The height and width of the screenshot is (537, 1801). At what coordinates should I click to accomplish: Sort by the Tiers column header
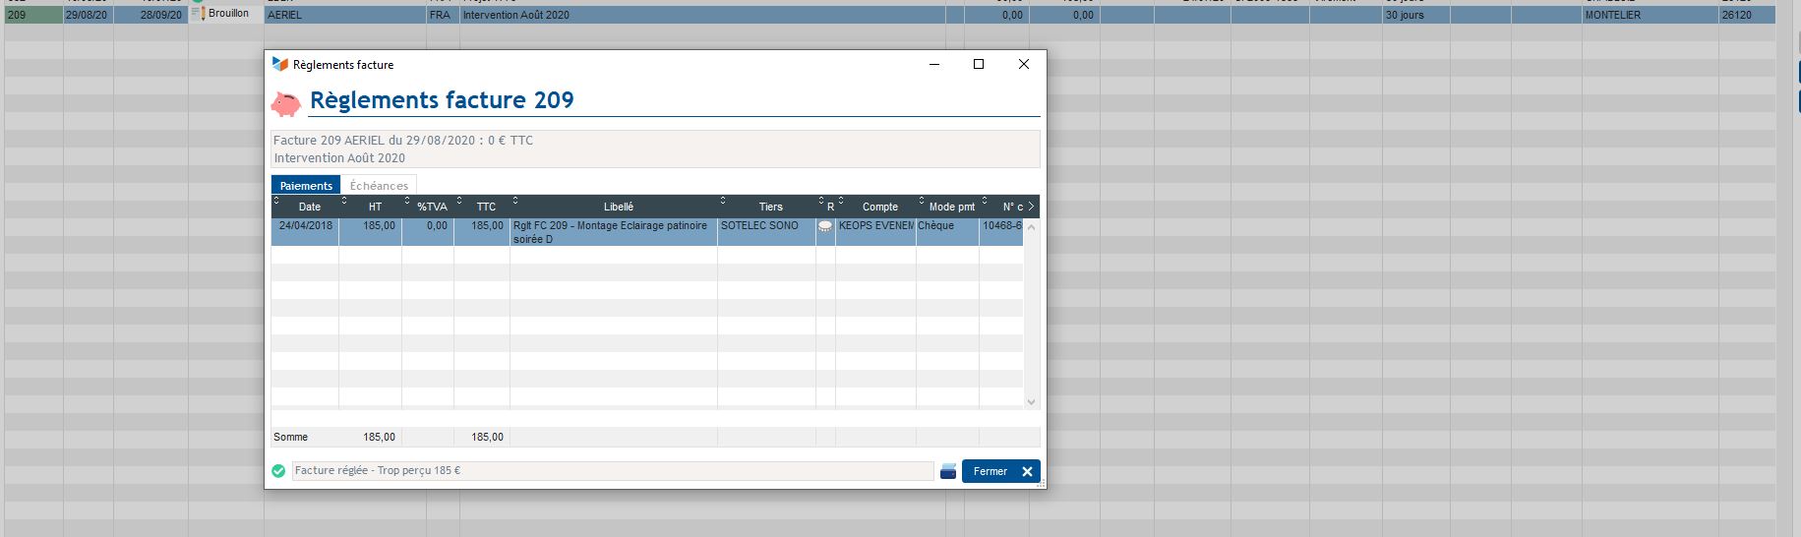coord(770,207)
